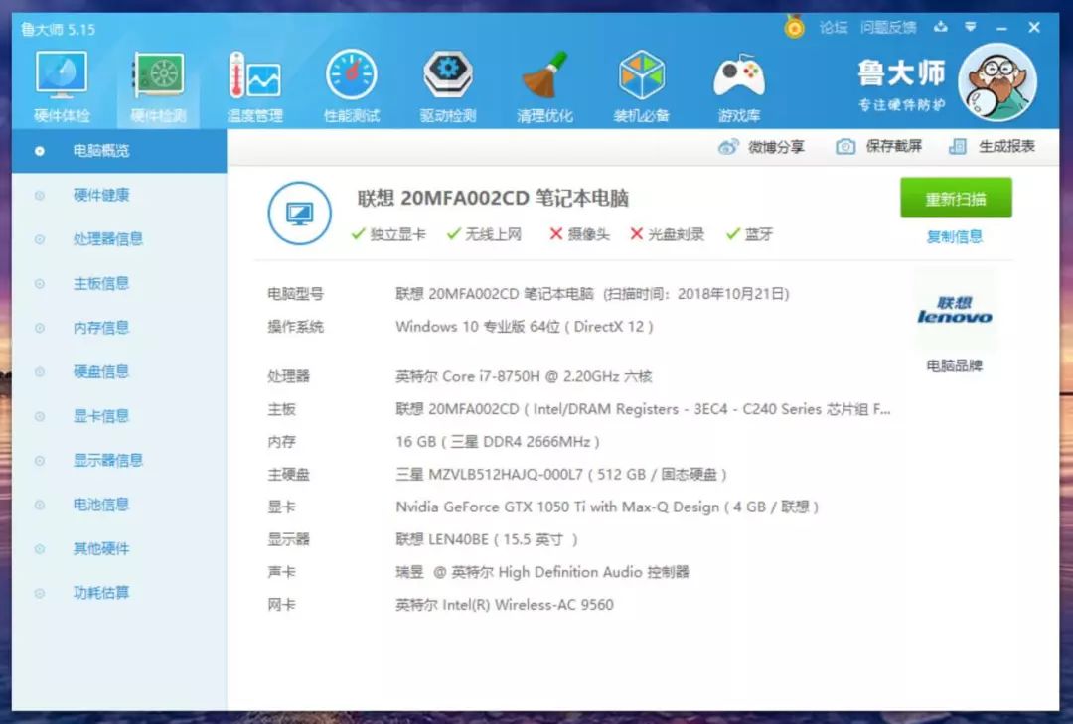
Task: Click 光盘刻录 feature indicator
Action: coord(668,234)
